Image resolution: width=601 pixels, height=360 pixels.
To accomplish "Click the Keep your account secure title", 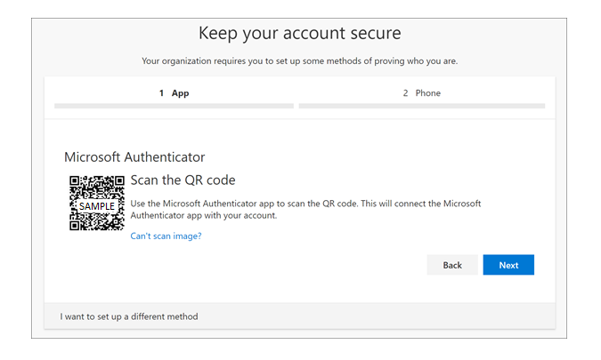I will 300,33.
